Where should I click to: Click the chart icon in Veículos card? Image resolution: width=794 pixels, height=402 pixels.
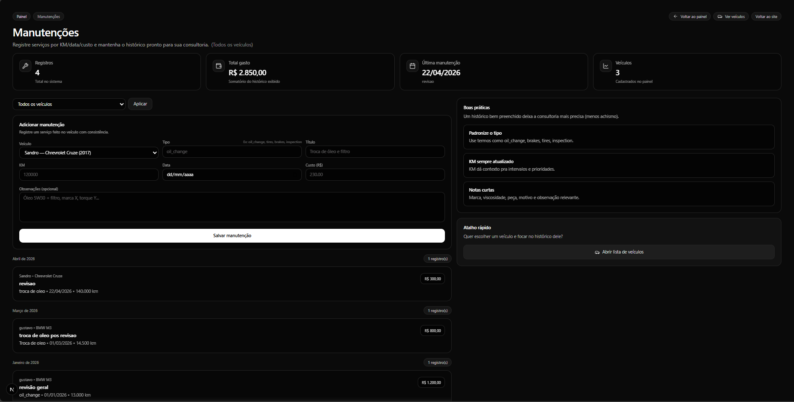click(606, 66)
